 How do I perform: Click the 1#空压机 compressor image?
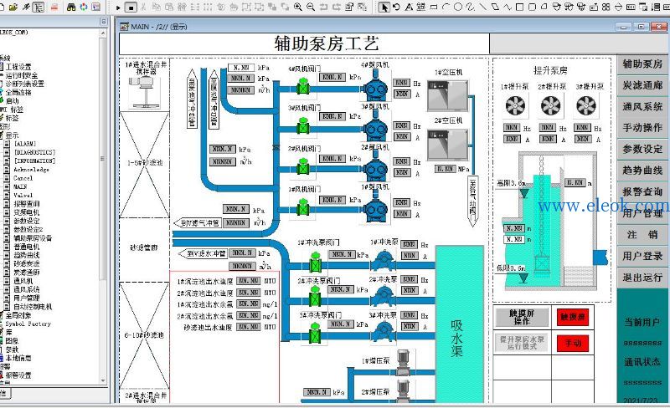tap(447, 95)
